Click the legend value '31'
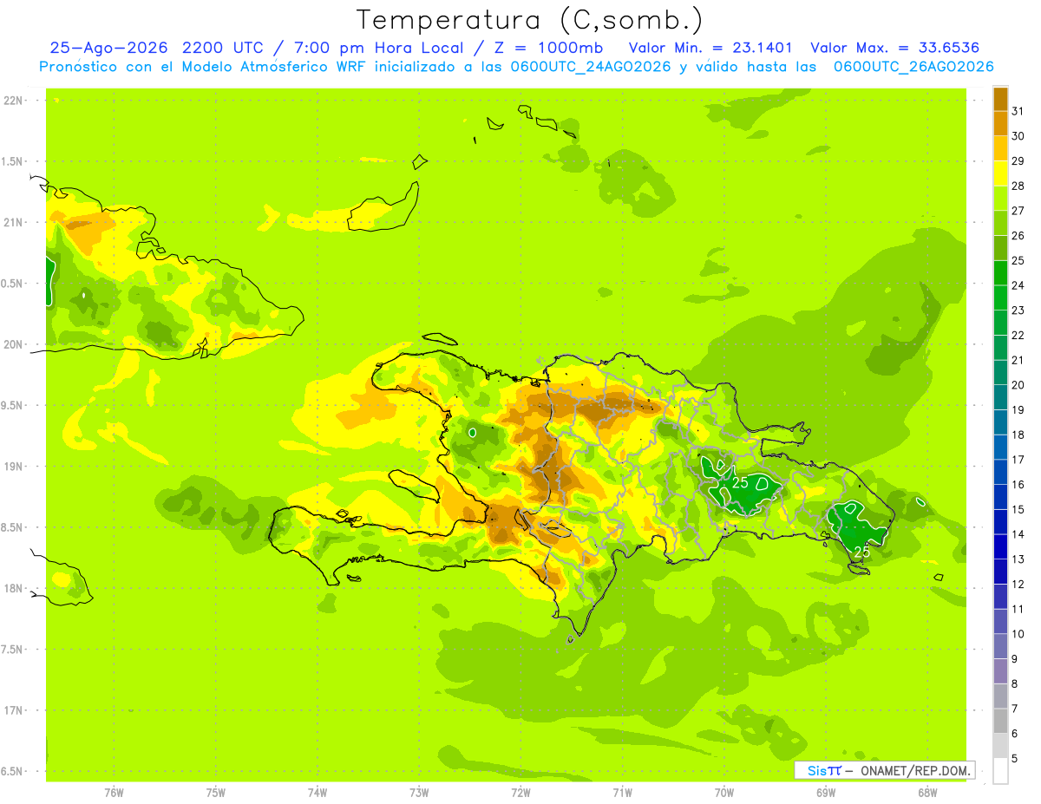This screenshot has height=804, width=1041. (1018, 110)
